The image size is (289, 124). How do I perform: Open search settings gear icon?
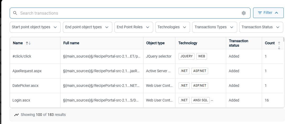click(244, 13)
